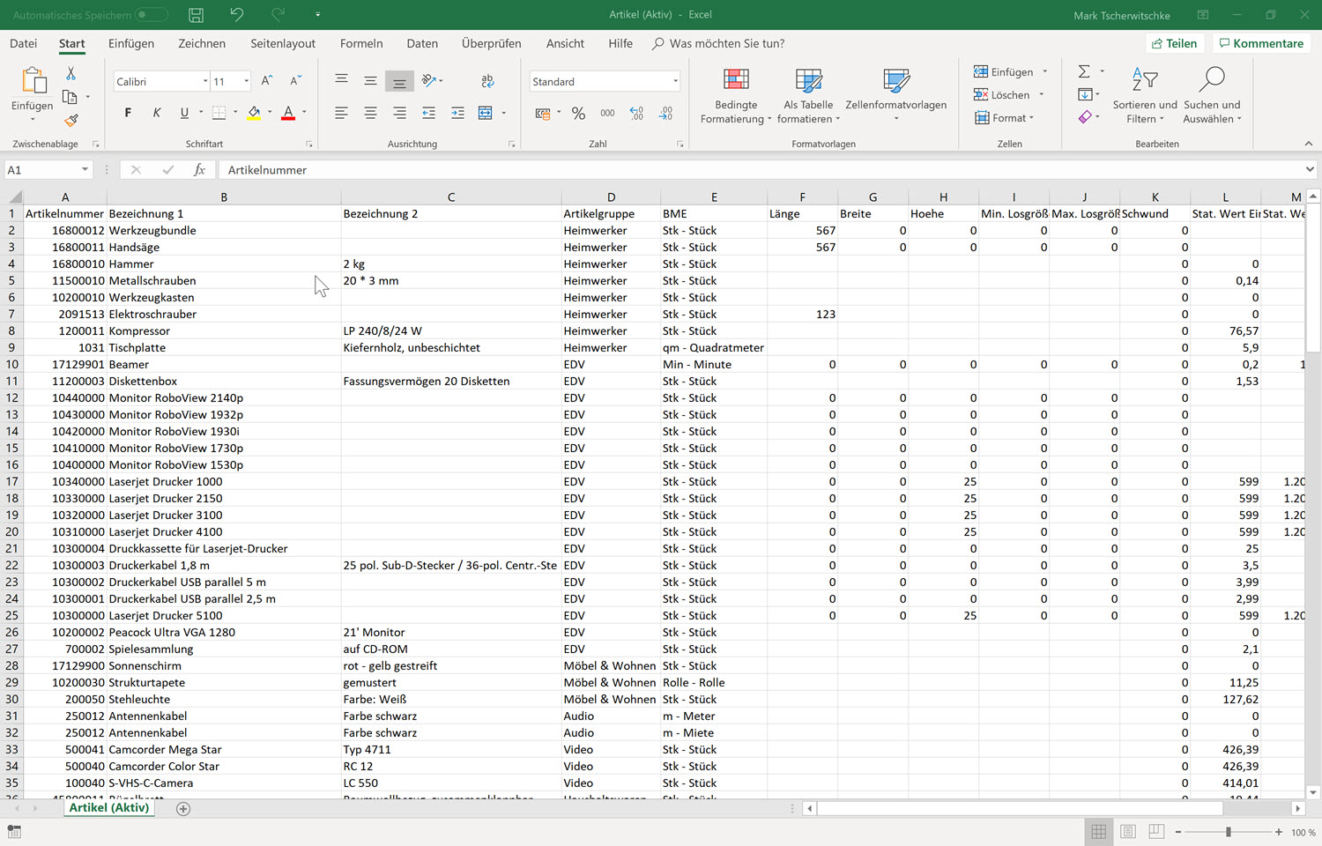Expand the Standard number format dropdown

tap(675, 82)
